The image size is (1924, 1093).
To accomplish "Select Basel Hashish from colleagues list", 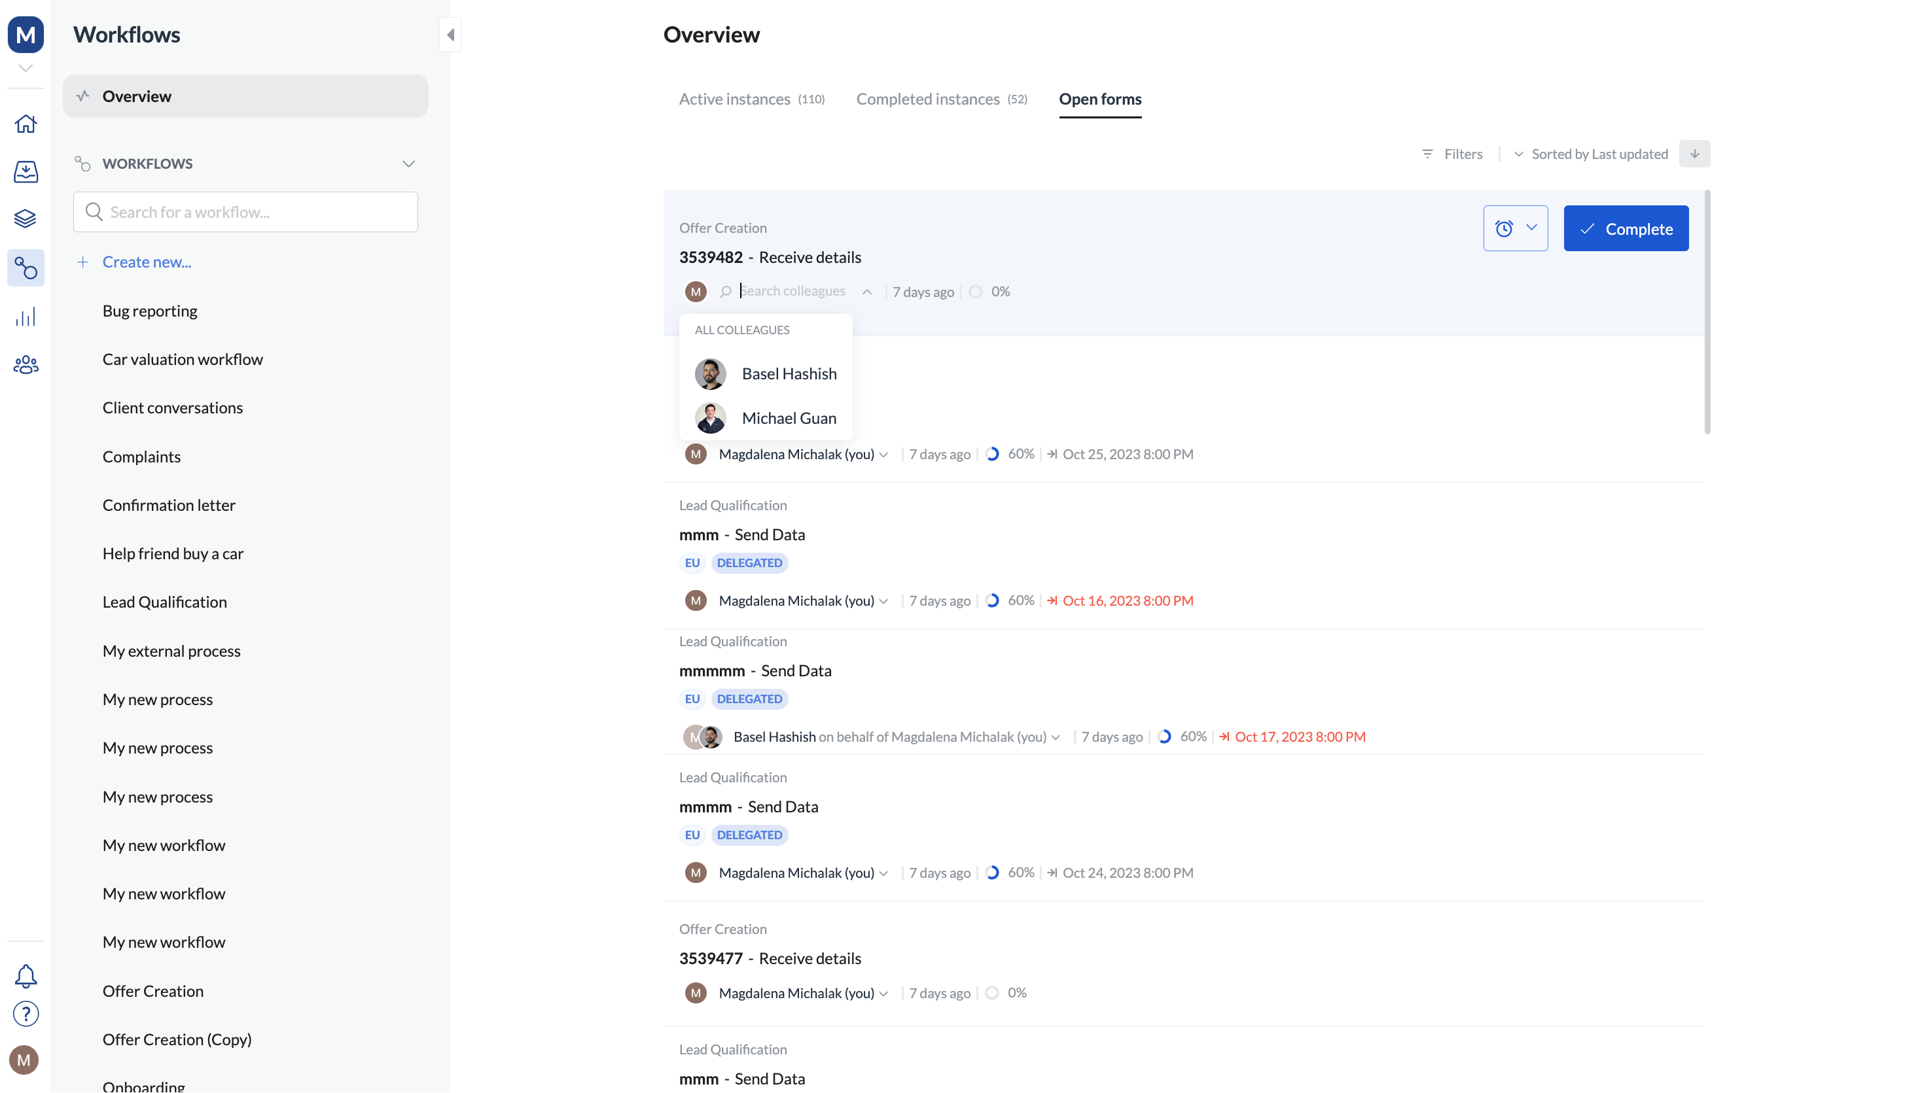I will 788,374.
